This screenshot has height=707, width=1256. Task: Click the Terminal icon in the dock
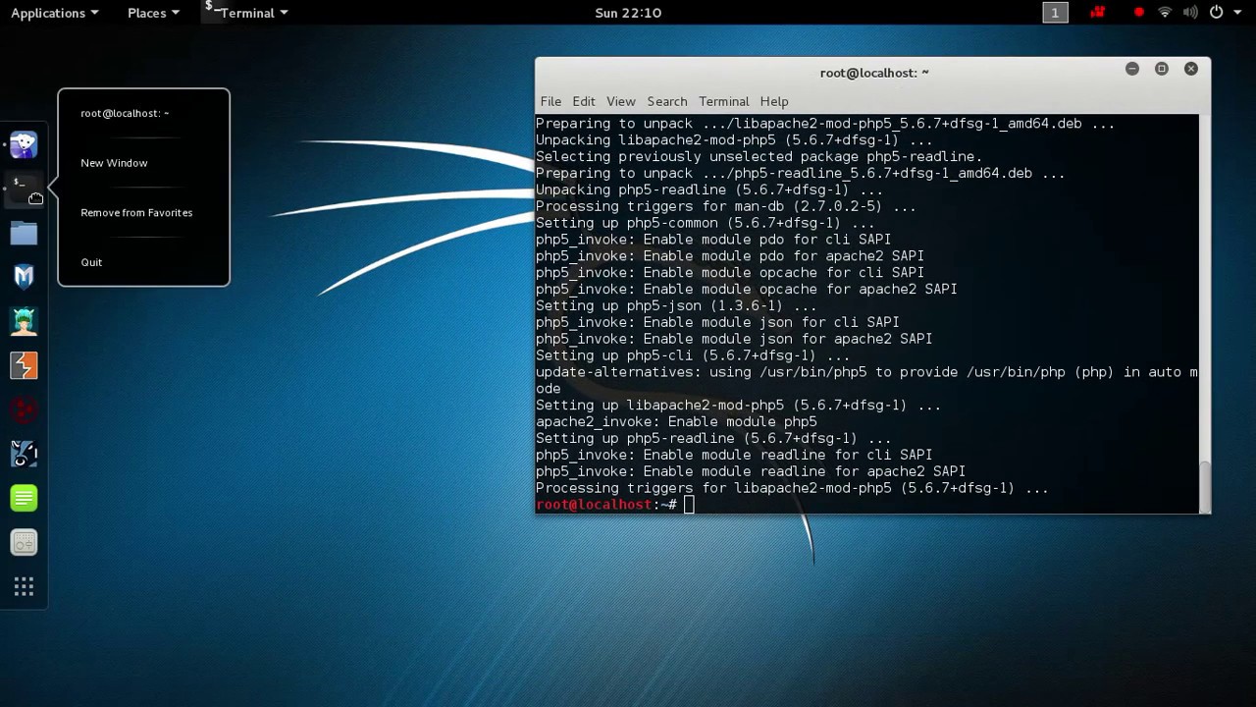(x=24, y=189)
